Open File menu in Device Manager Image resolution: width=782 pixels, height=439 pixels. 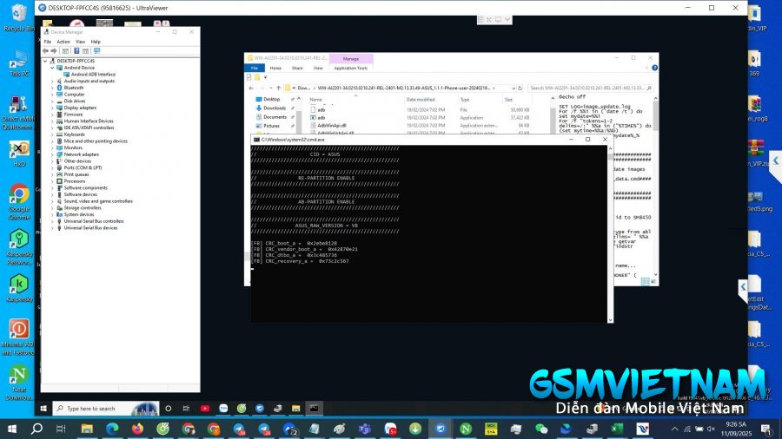48,42
